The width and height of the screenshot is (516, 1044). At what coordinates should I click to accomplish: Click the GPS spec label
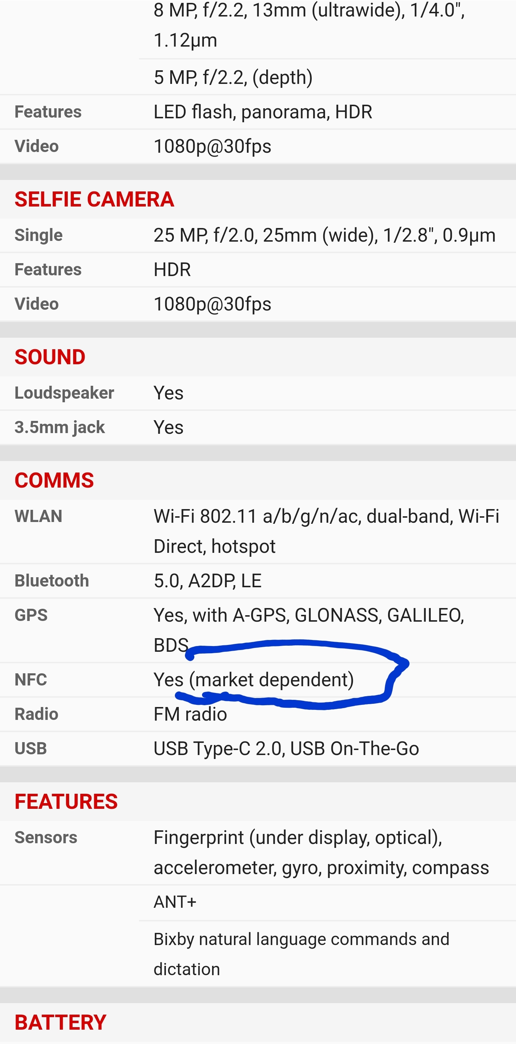click(x=31, y=615)
